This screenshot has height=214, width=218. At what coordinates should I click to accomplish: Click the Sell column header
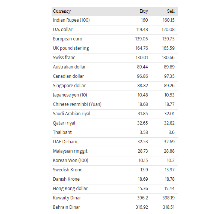[171, 11]
